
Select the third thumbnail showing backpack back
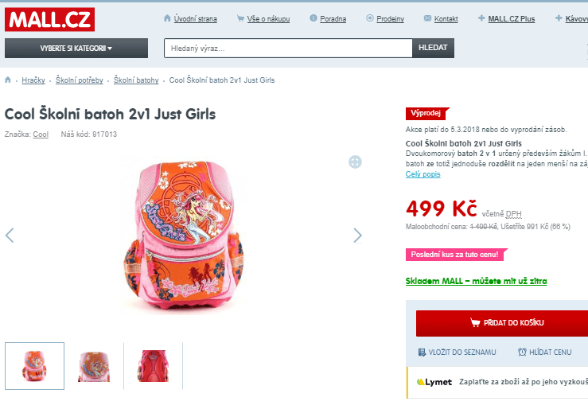[153, 366]
